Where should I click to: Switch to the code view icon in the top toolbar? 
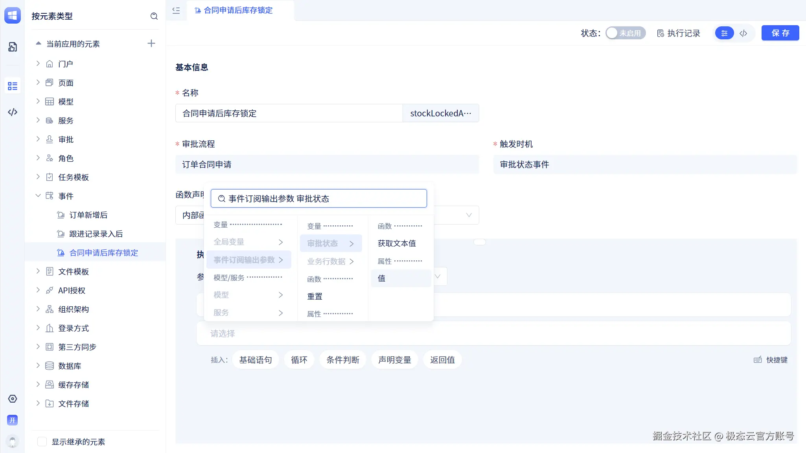[x=743, y=33]
